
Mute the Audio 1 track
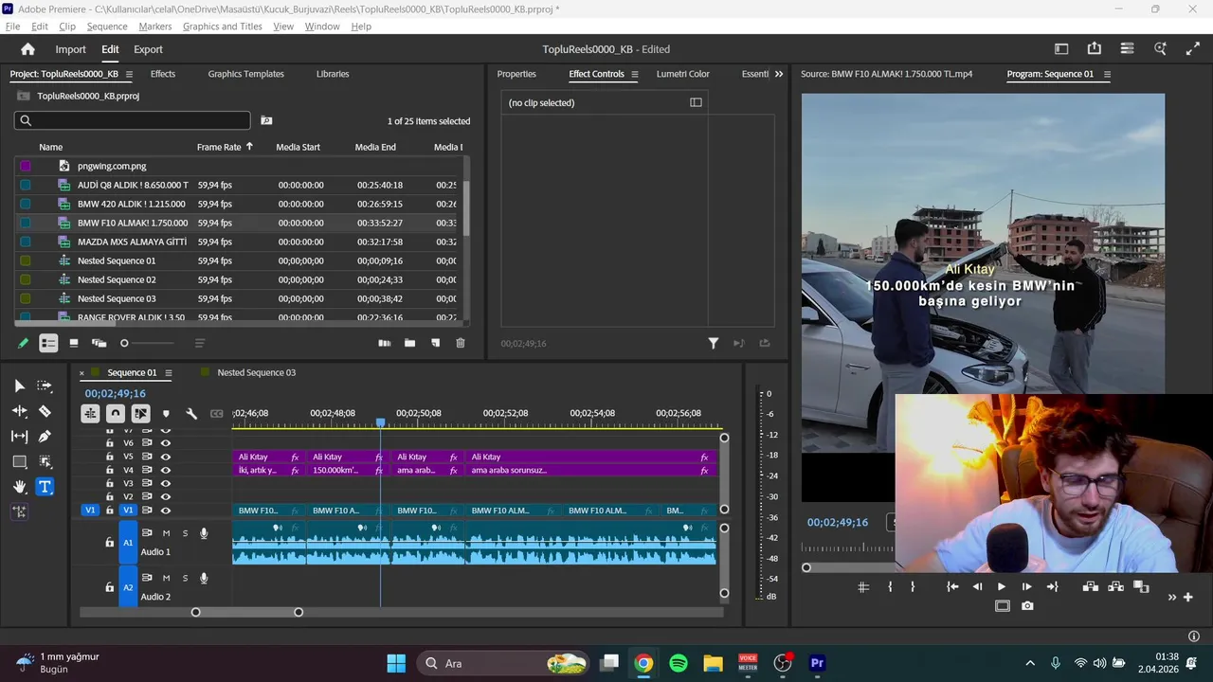tap(166, 533)
